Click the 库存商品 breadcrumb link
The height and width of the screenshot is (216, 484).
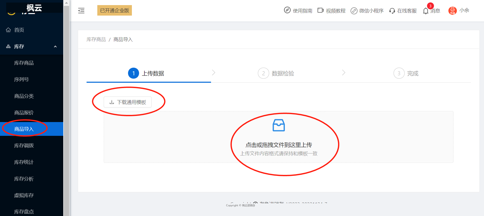(x=96, y=40)
